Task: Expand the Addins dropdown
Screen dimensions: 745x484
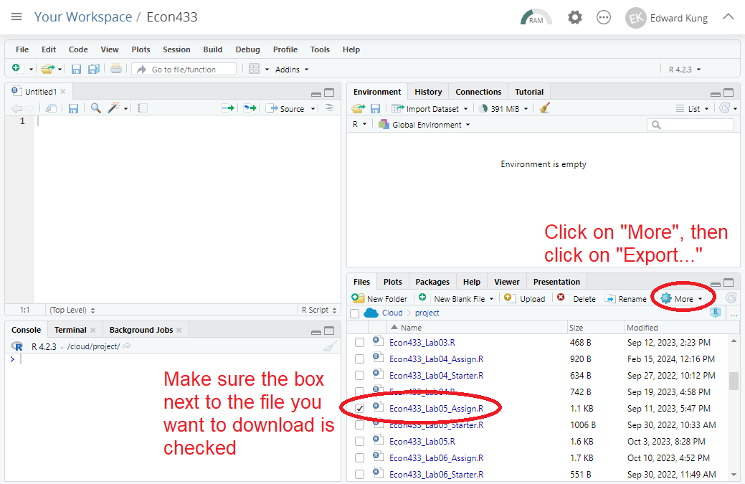Action: pyautogui.click(x=292, y=70)
